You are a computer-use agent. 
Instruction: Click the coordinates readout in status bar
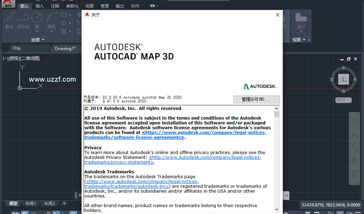[x=331, y=205]
